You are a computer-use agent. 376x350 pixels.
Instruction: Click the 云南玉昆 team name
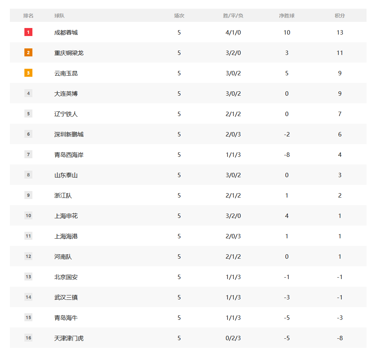[x=66, y=73]
